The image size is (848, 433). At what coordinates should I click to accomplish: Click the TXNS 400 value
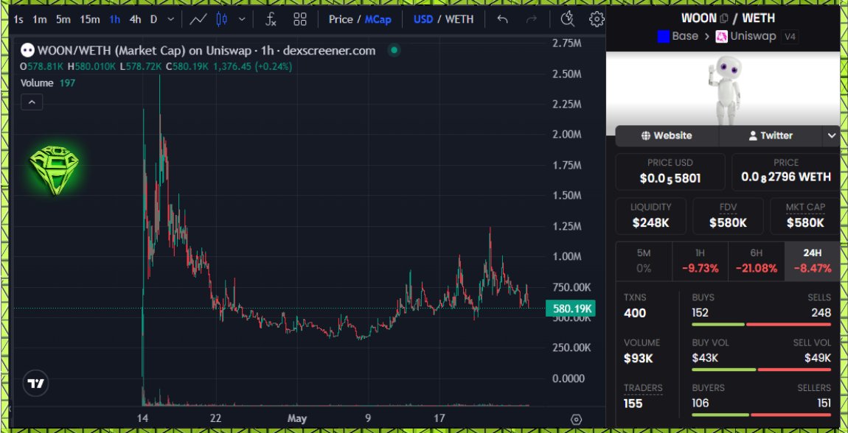635,313
